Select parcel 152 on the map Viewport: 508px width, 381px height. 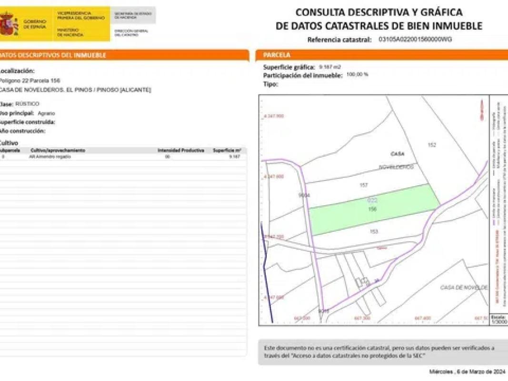[x=432, y=145]
